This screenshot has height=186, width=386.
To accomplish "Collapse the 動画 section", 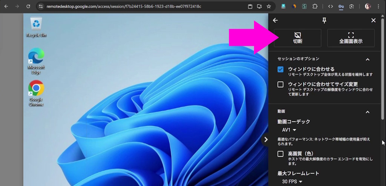I will coord(368,112).
